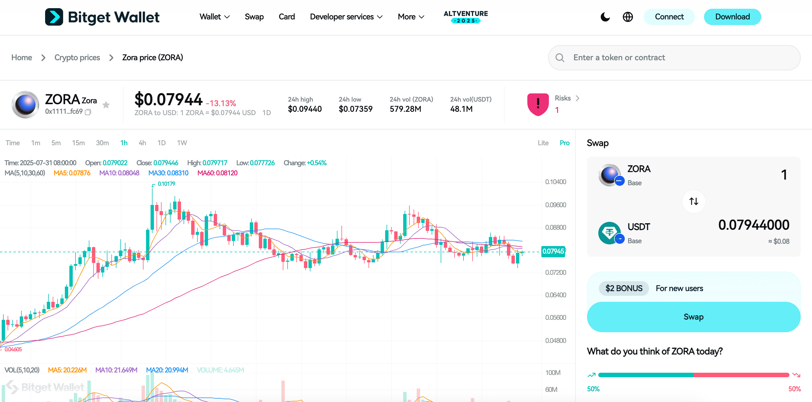Toggle dark mode moon icon

pyautogui.click(x=605, y=17)
